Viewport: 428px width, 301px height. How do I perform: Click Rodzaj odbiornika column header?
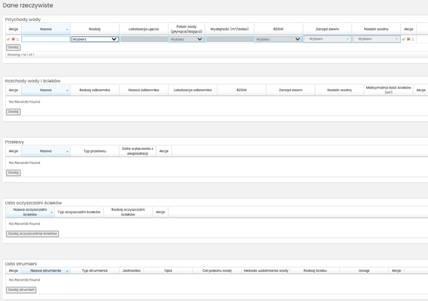pyautogui.click(x=95, y=90)
